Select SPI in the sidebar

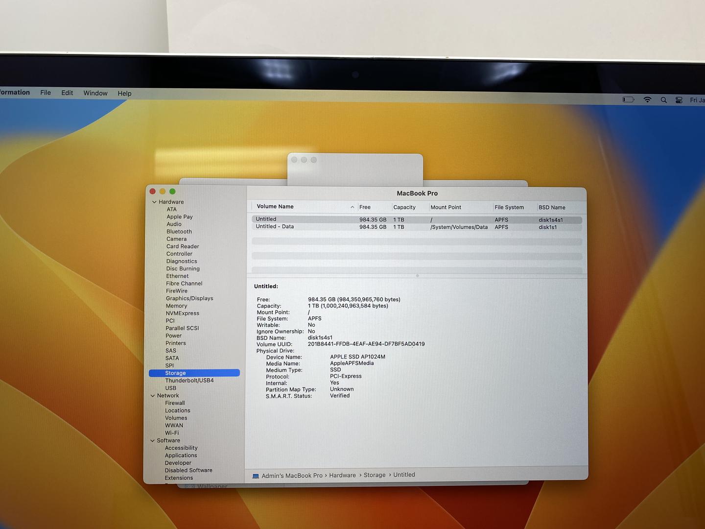169,365
